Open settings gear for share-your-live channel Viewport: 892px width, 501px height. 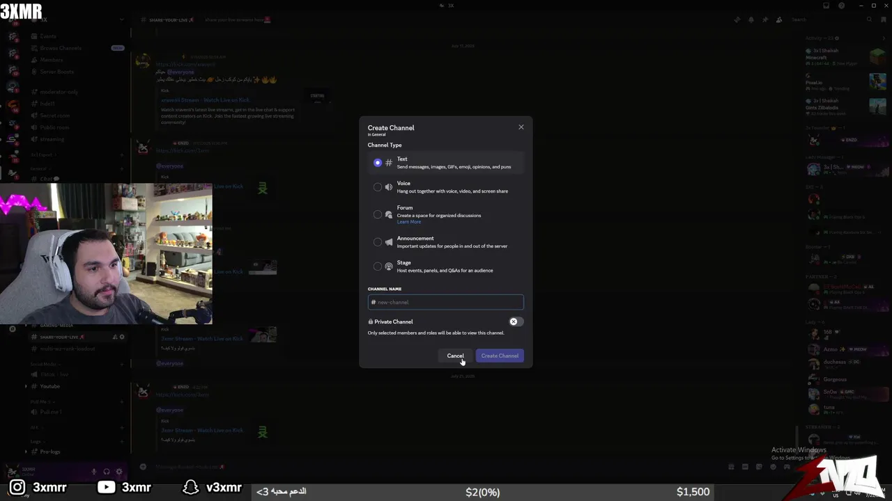click(x=122, y=337)
